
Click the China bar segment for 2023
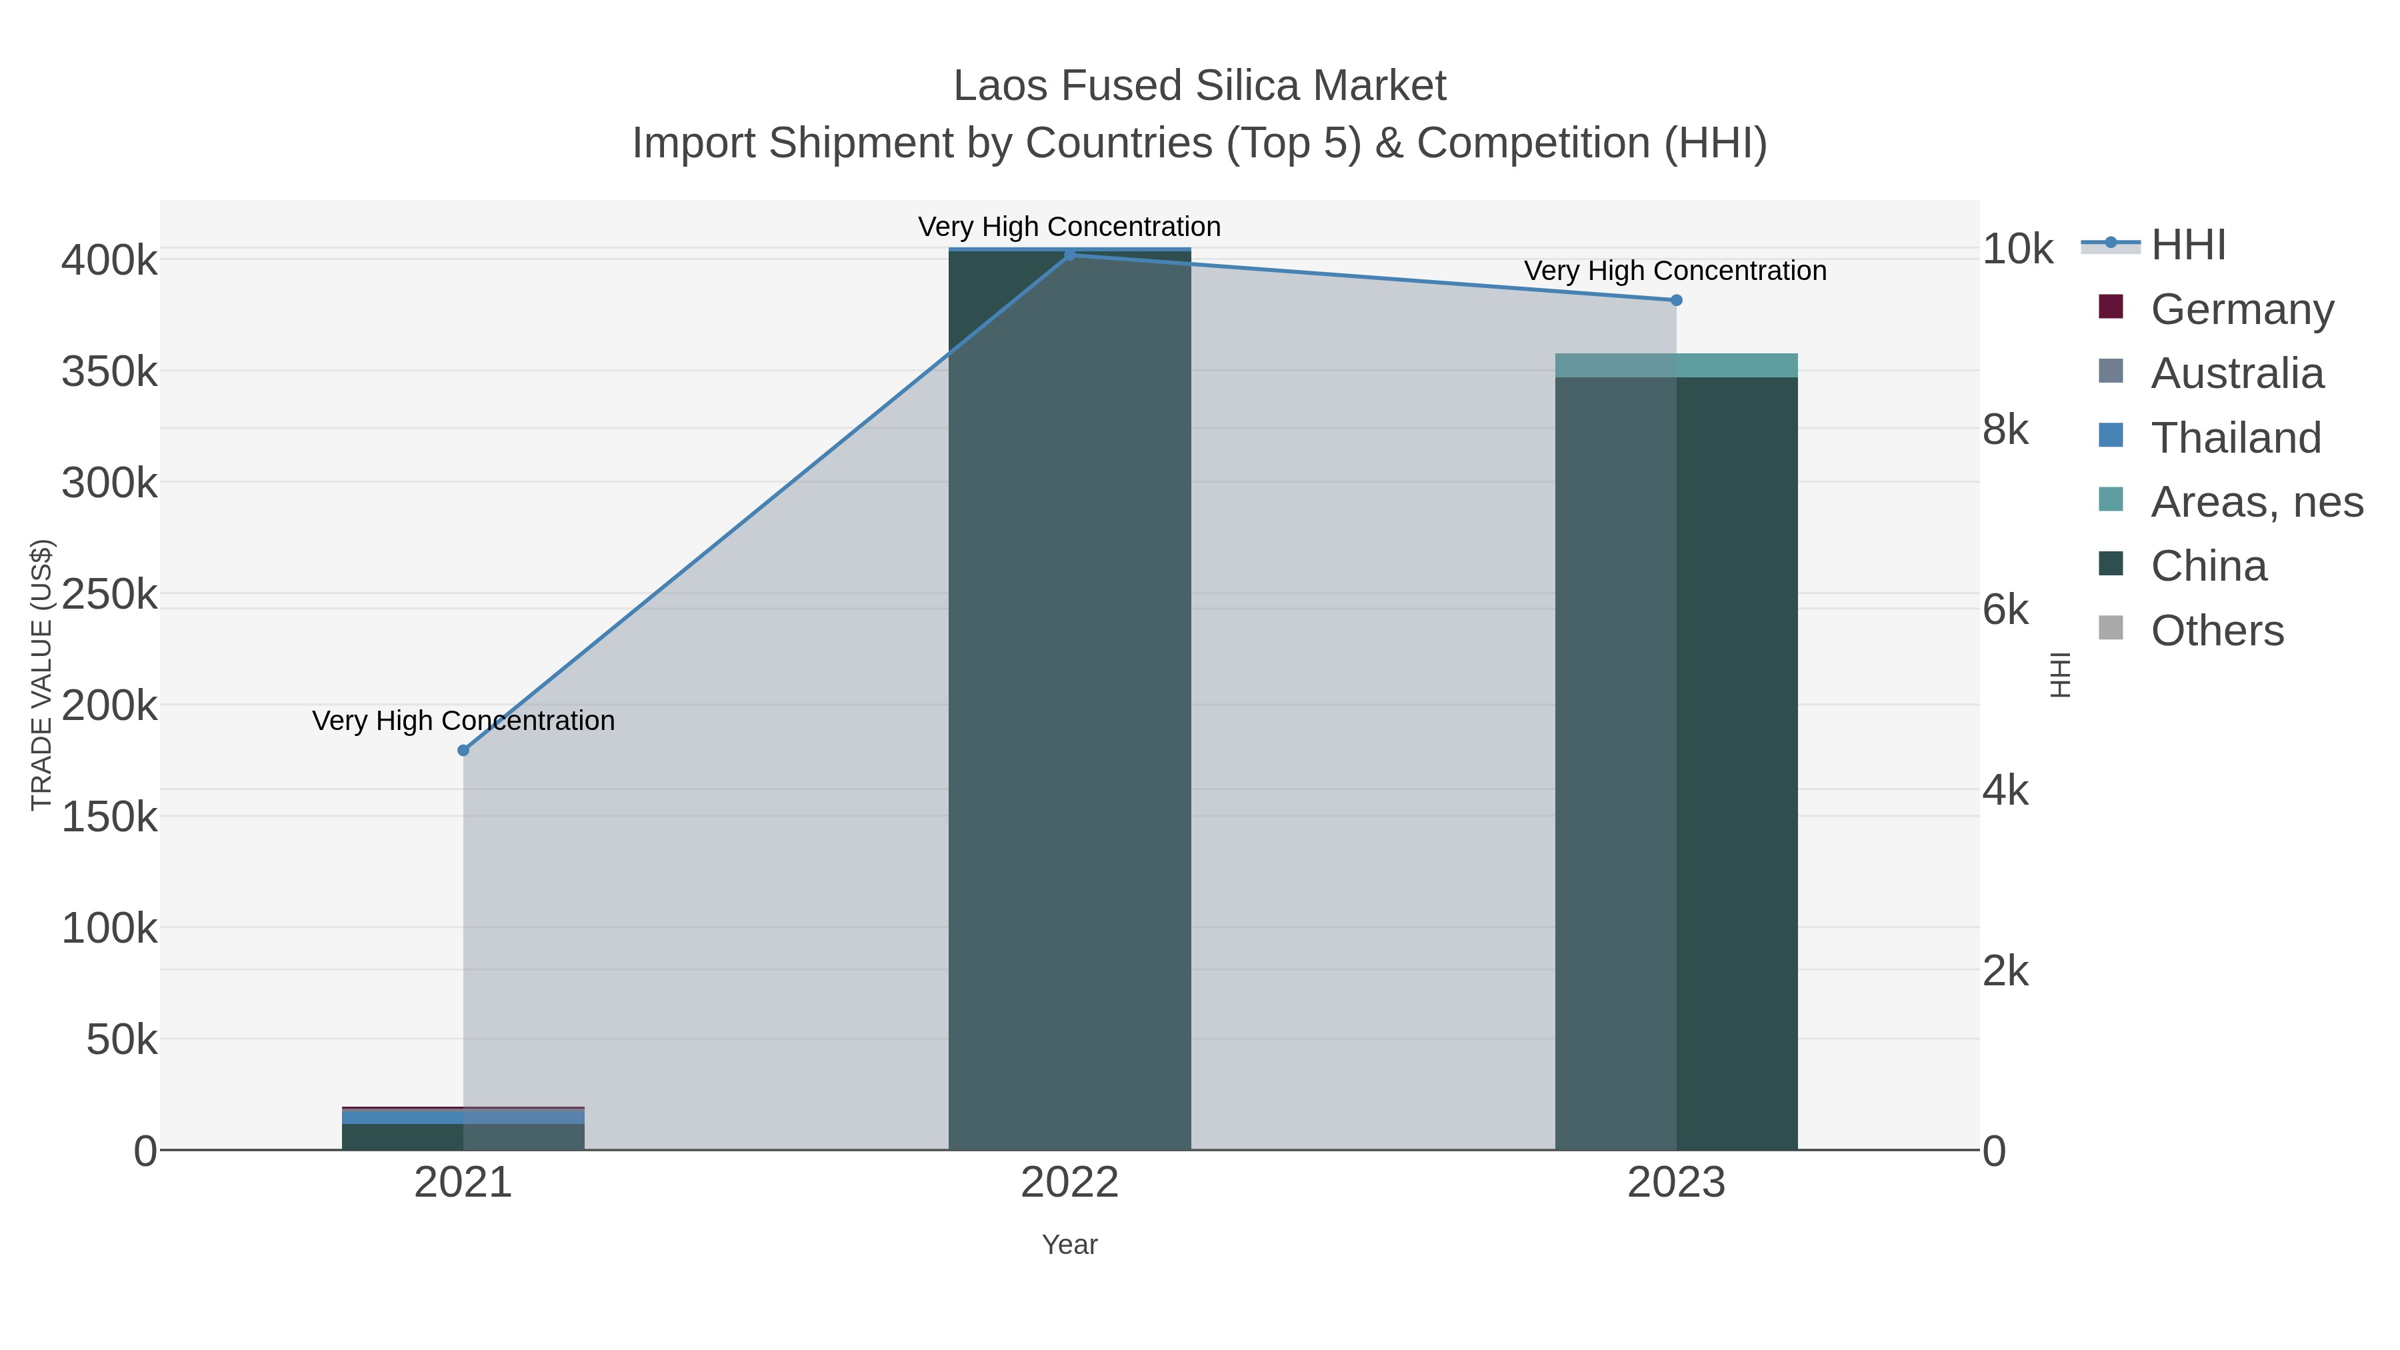click(x=1676, y=763)
